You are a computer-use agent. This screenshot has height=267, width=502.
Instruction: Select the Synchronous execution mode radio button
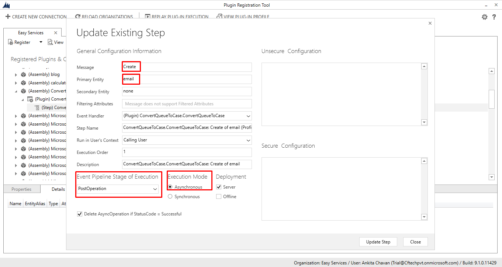pyautogui.click(x=170, y=196)
